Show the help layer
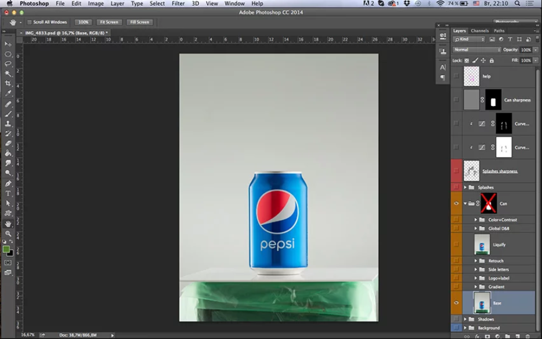The height and width of the screenshot is (339, 542). click(456, 76)
